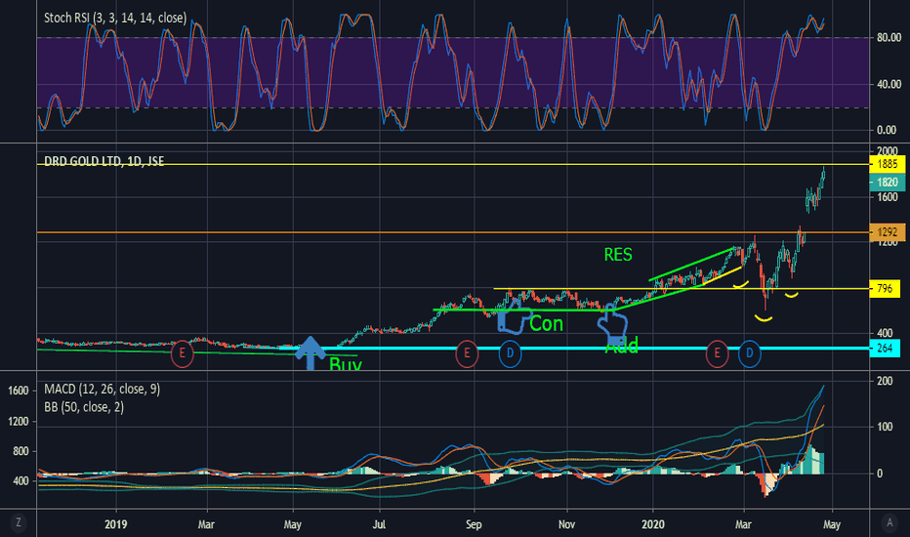
Task: Click 80.00 on Stoch RSI scale
Action: pyautogui.click(x=889, y=38)
